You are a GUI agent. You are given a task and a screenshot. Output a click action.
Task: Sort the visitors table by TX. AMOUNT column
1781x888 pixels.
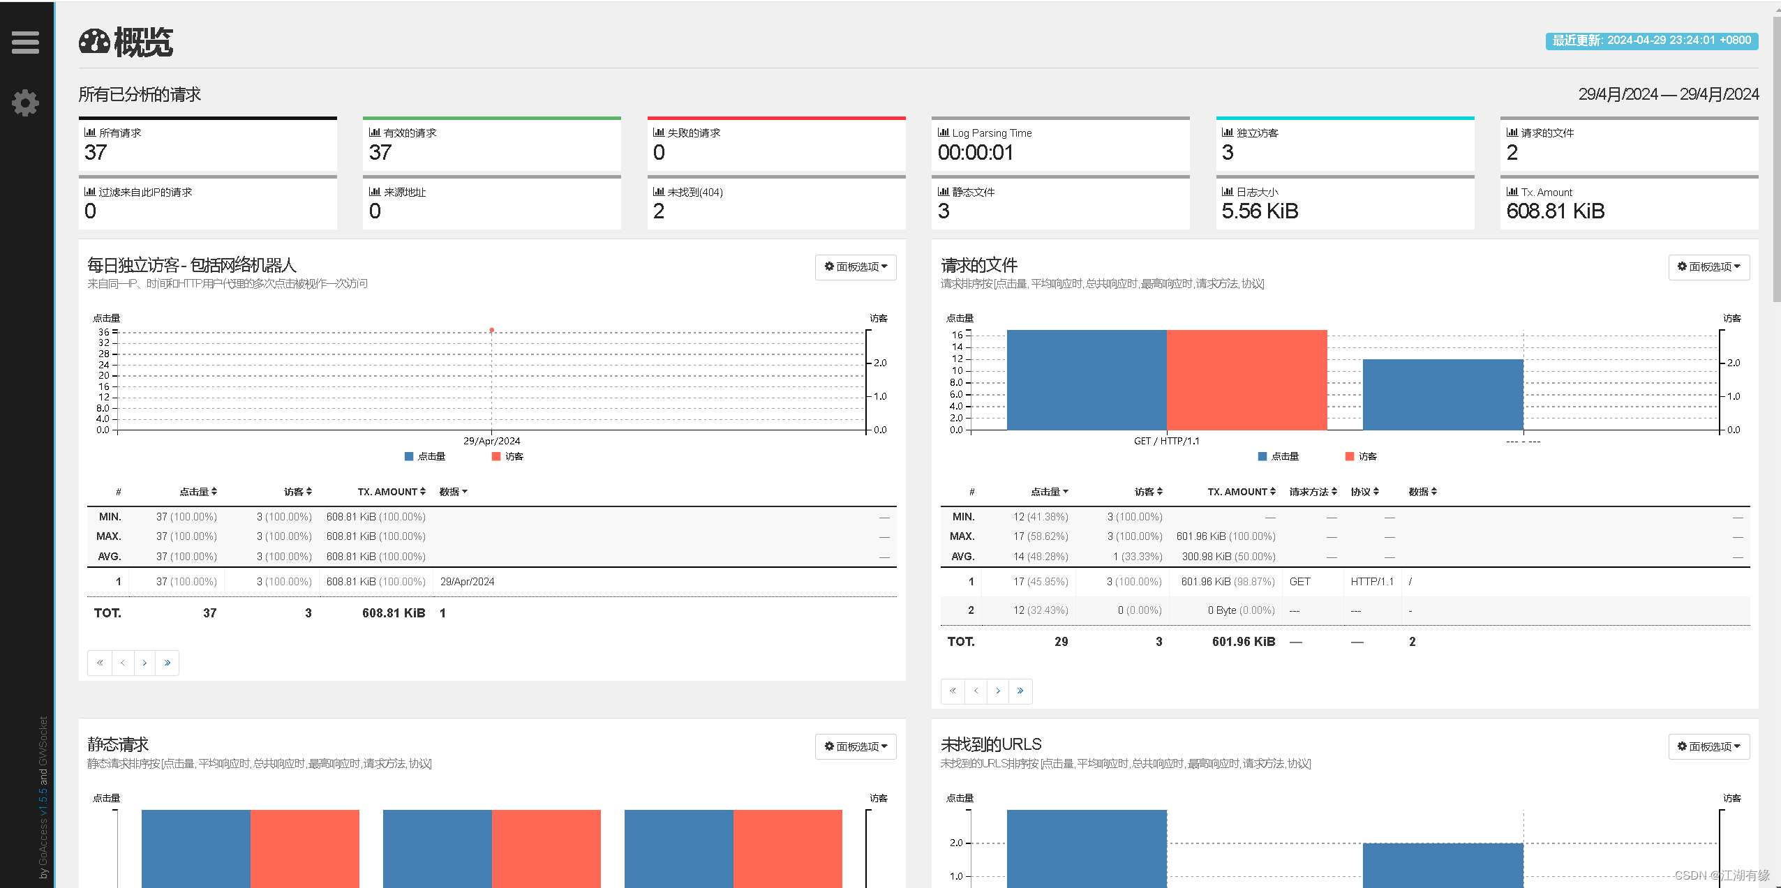[x=391, y=492]
